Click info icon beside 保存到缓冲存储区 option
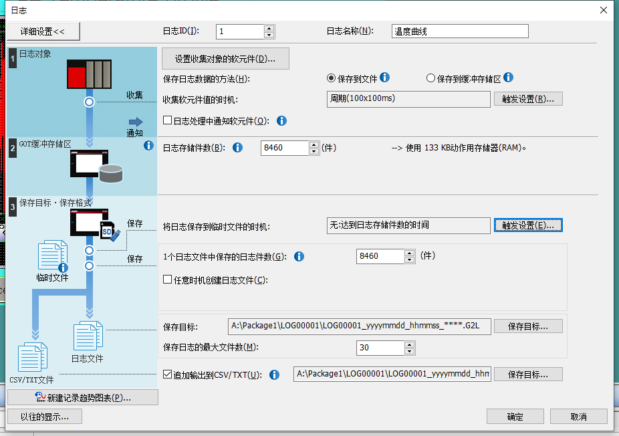Viewport: 619px width, 436px height. tap(508, 78)
